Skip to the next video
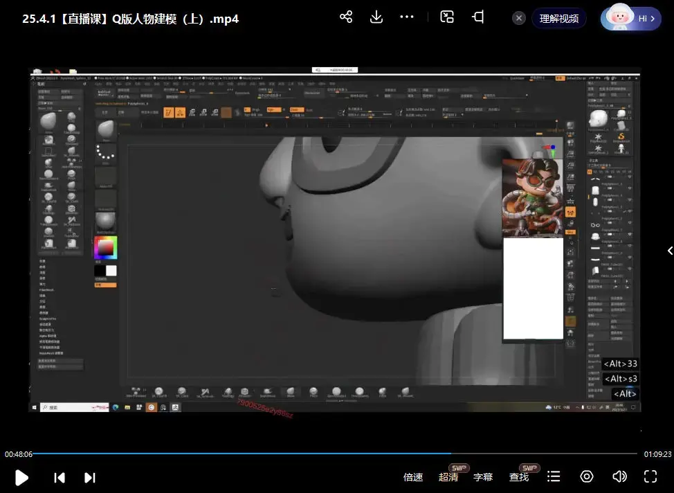 click(x=89, y=477)
